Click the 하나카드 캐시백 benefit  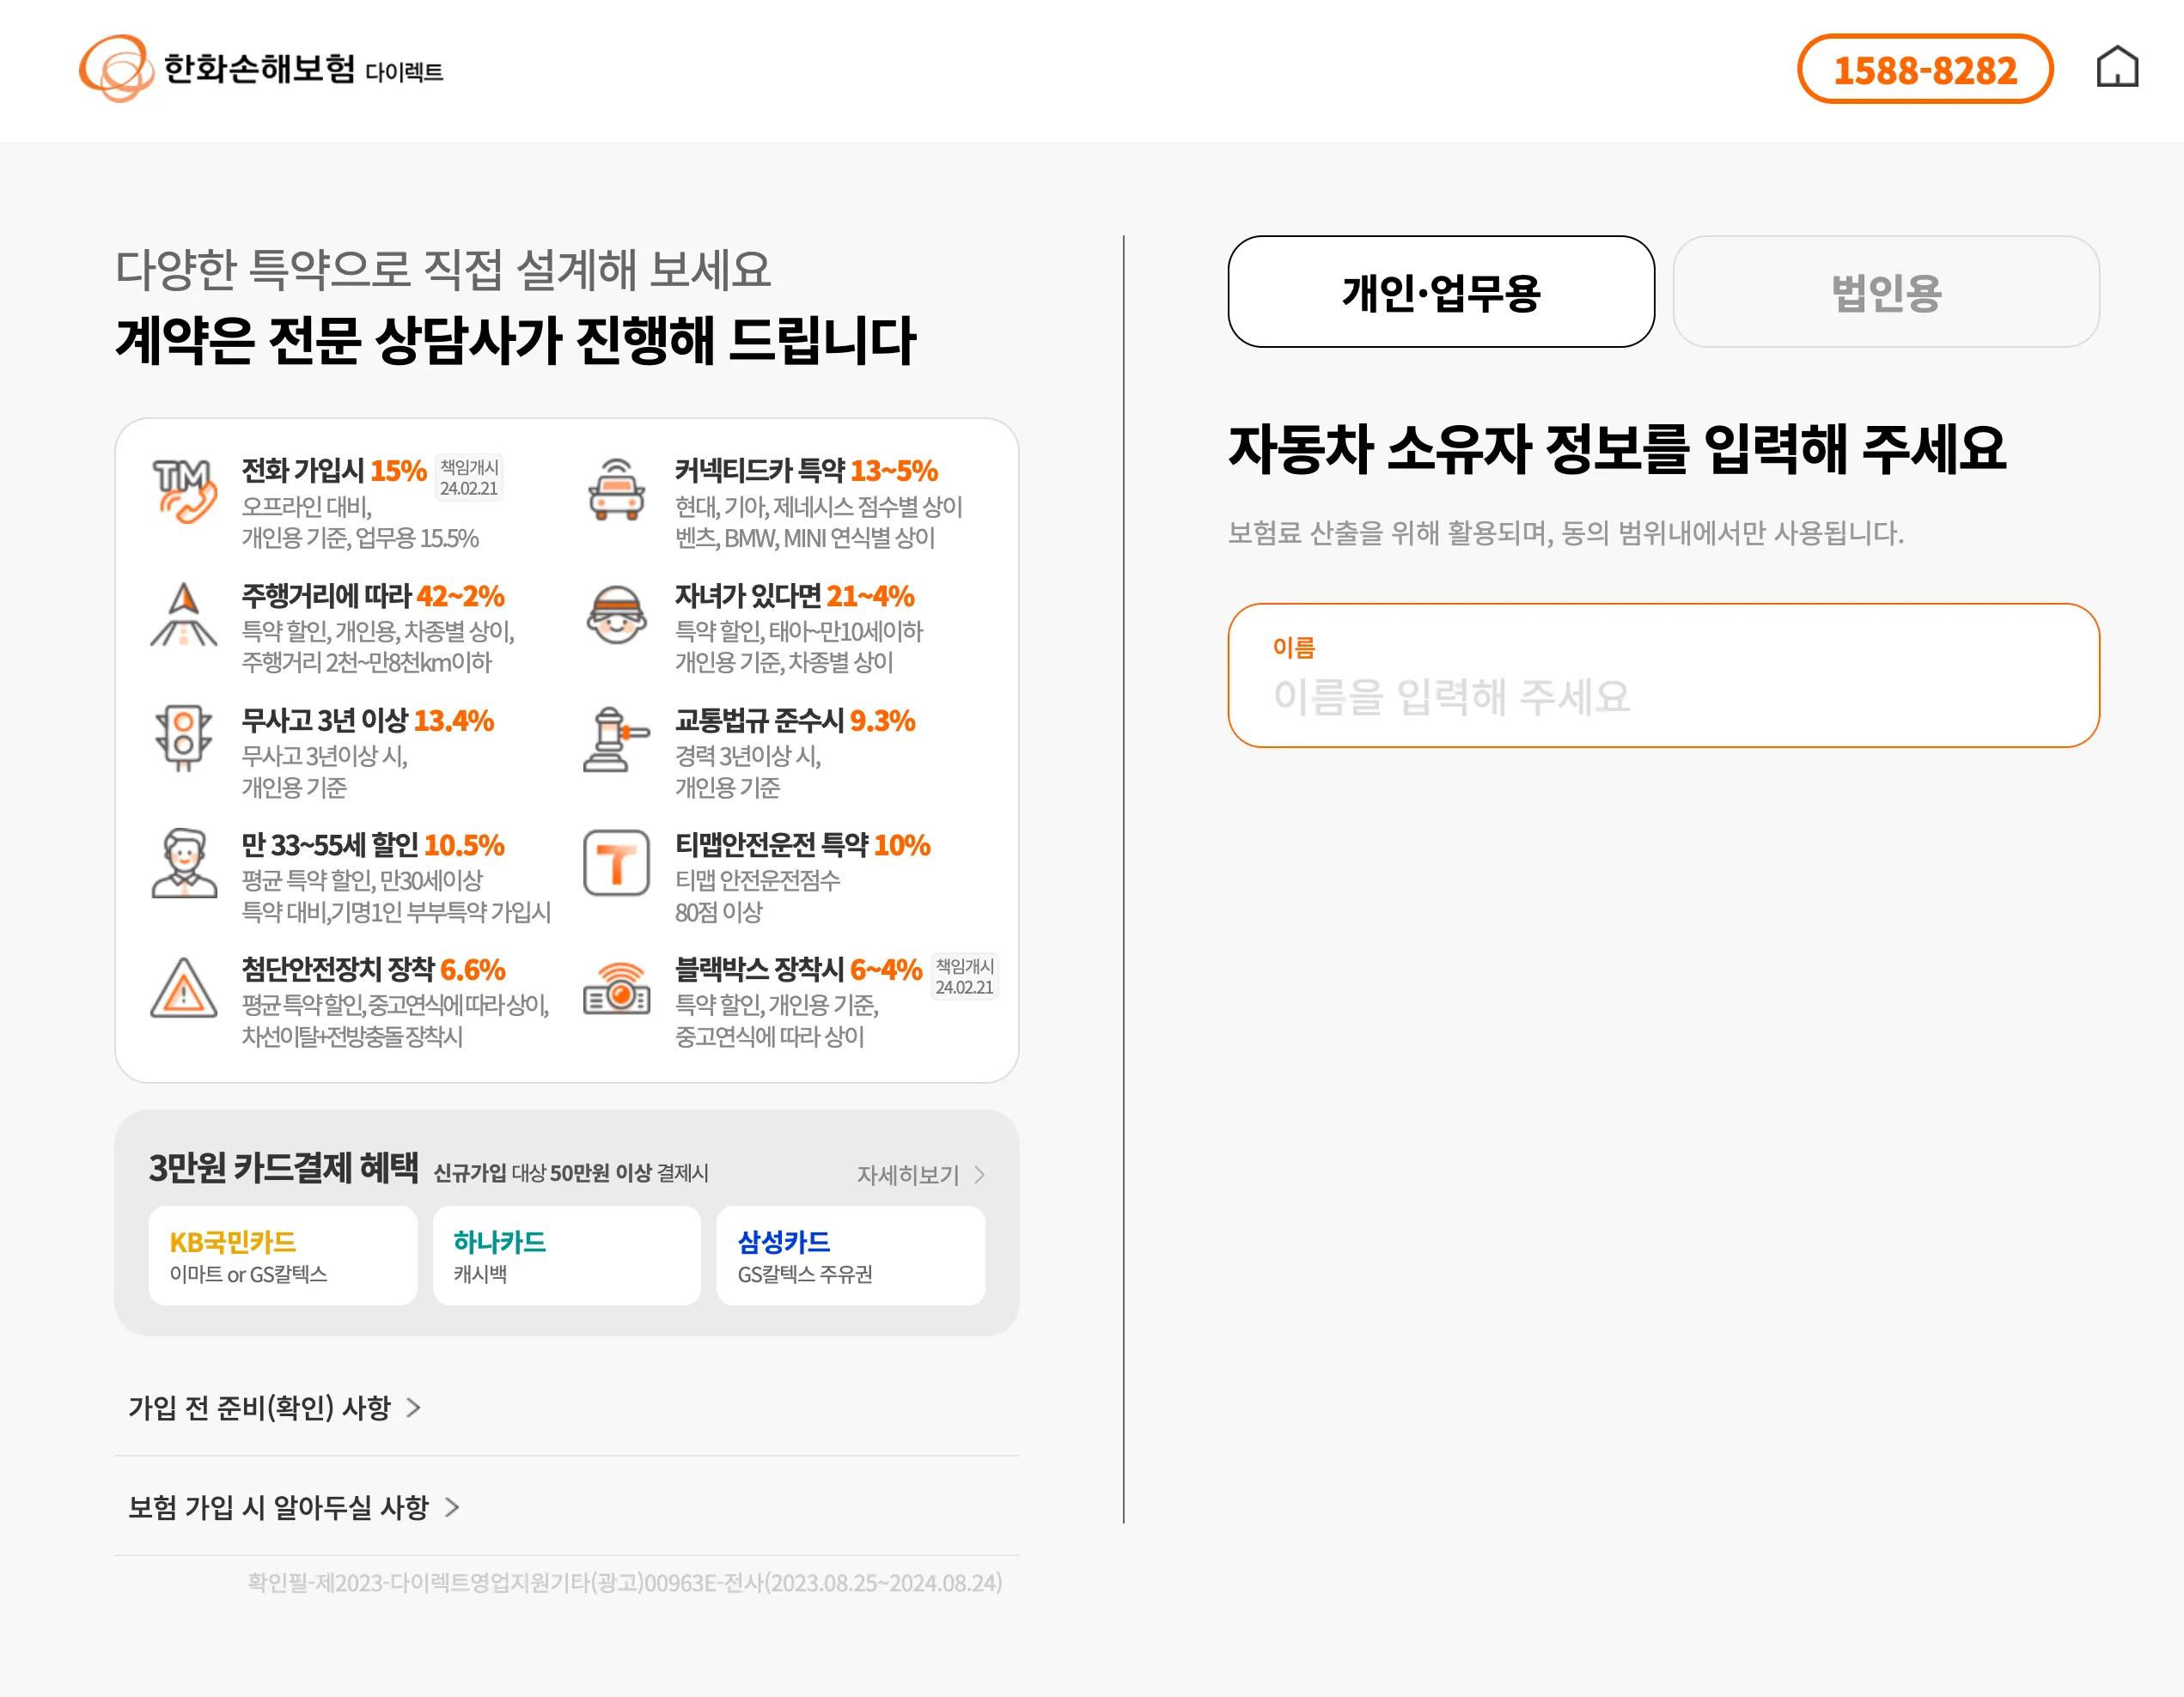pos(566,1256)
